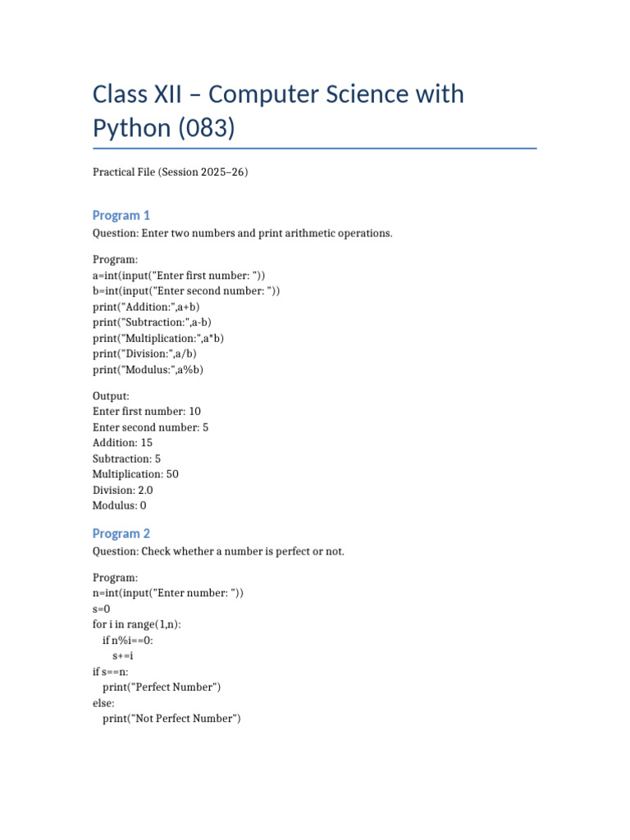Viewport: 630px width, 840px height.
Task: Click the code line a=int(input("Enter first number: "))
Action: coord(179,276)
